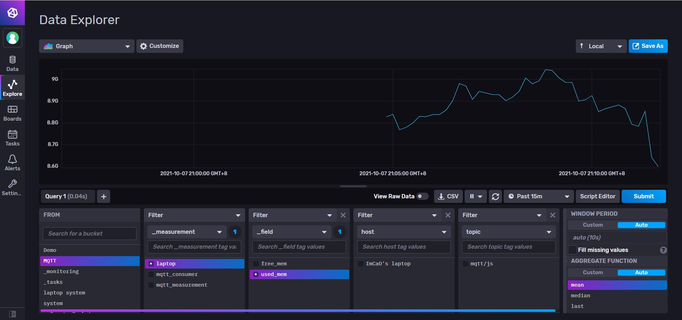Enable the View Raw Data toggle
The image size is (682, 320).
point(422,196)
